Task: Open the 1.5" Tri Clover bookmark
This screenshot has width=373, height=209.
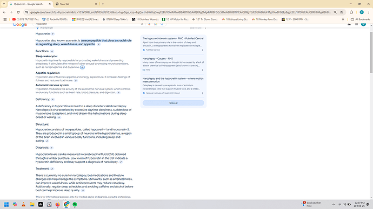Action: tap(205, 19)
